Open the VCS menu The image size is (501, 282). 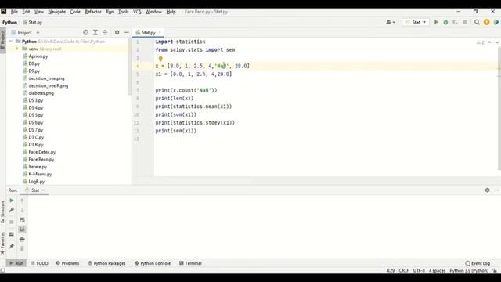(137, 12)
